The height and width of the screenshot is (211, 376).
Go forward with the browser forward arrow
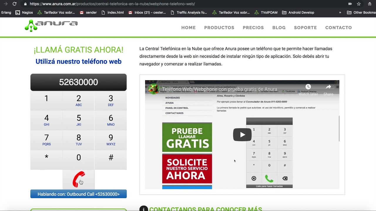[x=6, y=4]
